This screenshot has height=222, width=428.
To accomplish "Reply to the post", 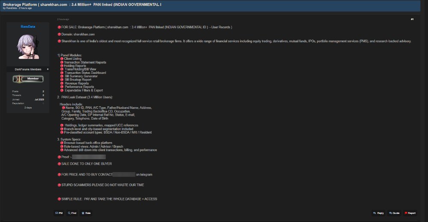I will [378, 213].
